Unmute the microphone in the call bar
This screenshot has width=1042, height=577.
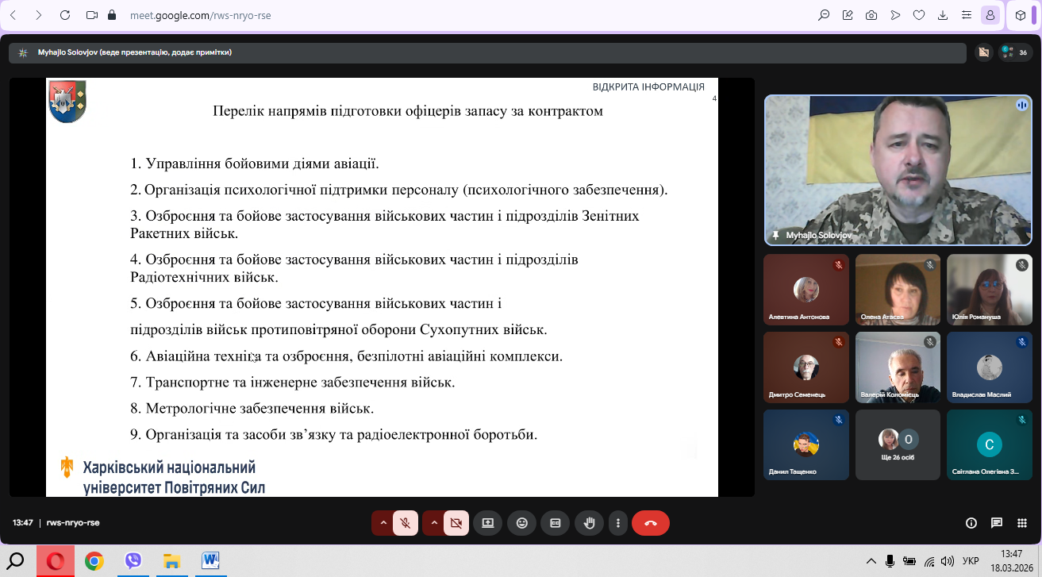(406, 523)
